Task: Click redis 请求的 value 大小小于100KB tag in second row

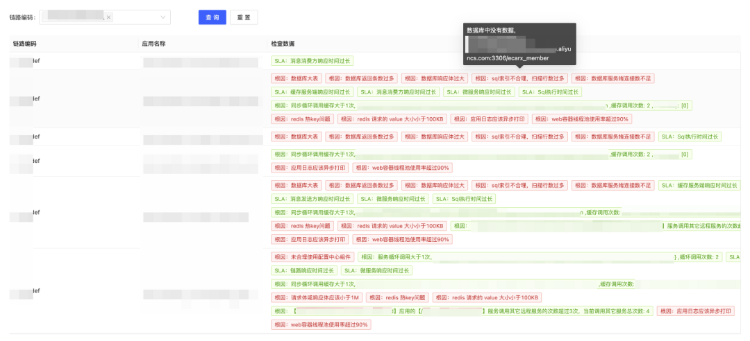Action: click(392, 119)
